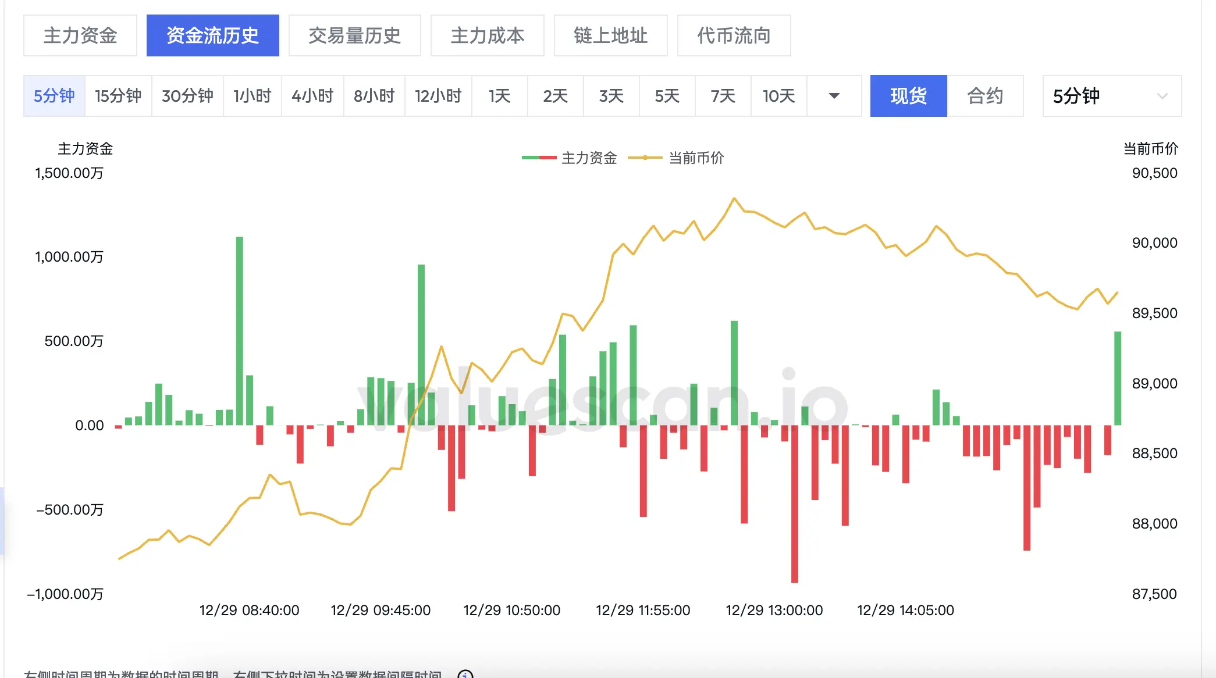Expand more time periods arrow
1216x678 pixels.
click(x=834, y=96)
